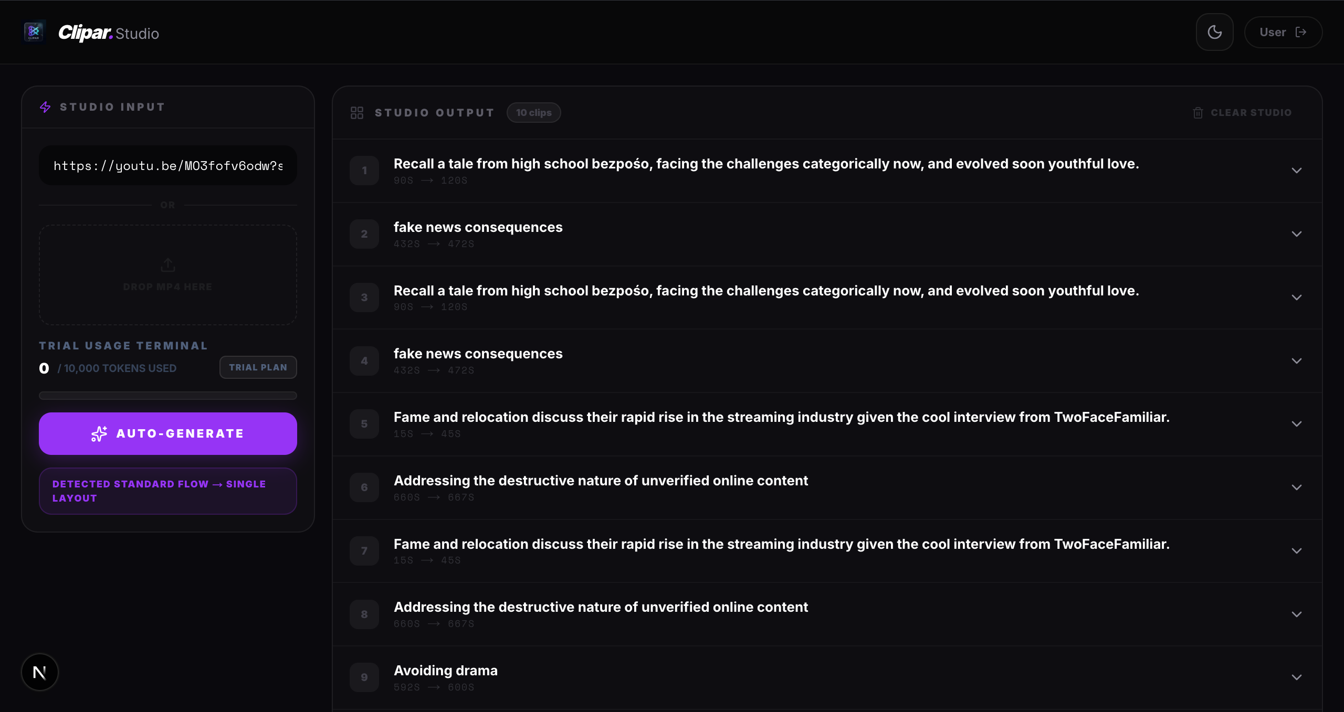Click the number 3 clip badge
Screen dimensions: 1344x712
tap(364, 297)
